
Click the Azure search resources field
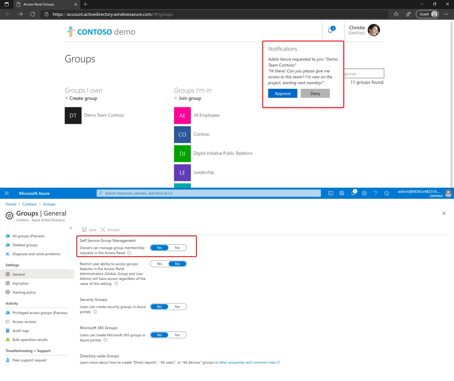point(209,193)
